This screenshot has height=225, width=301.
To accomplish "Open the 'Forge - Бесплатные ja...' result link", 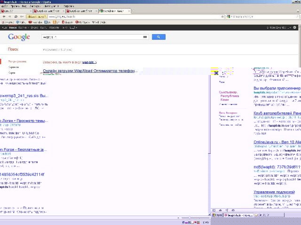I will pyautogui.click(x=23, y=150).
